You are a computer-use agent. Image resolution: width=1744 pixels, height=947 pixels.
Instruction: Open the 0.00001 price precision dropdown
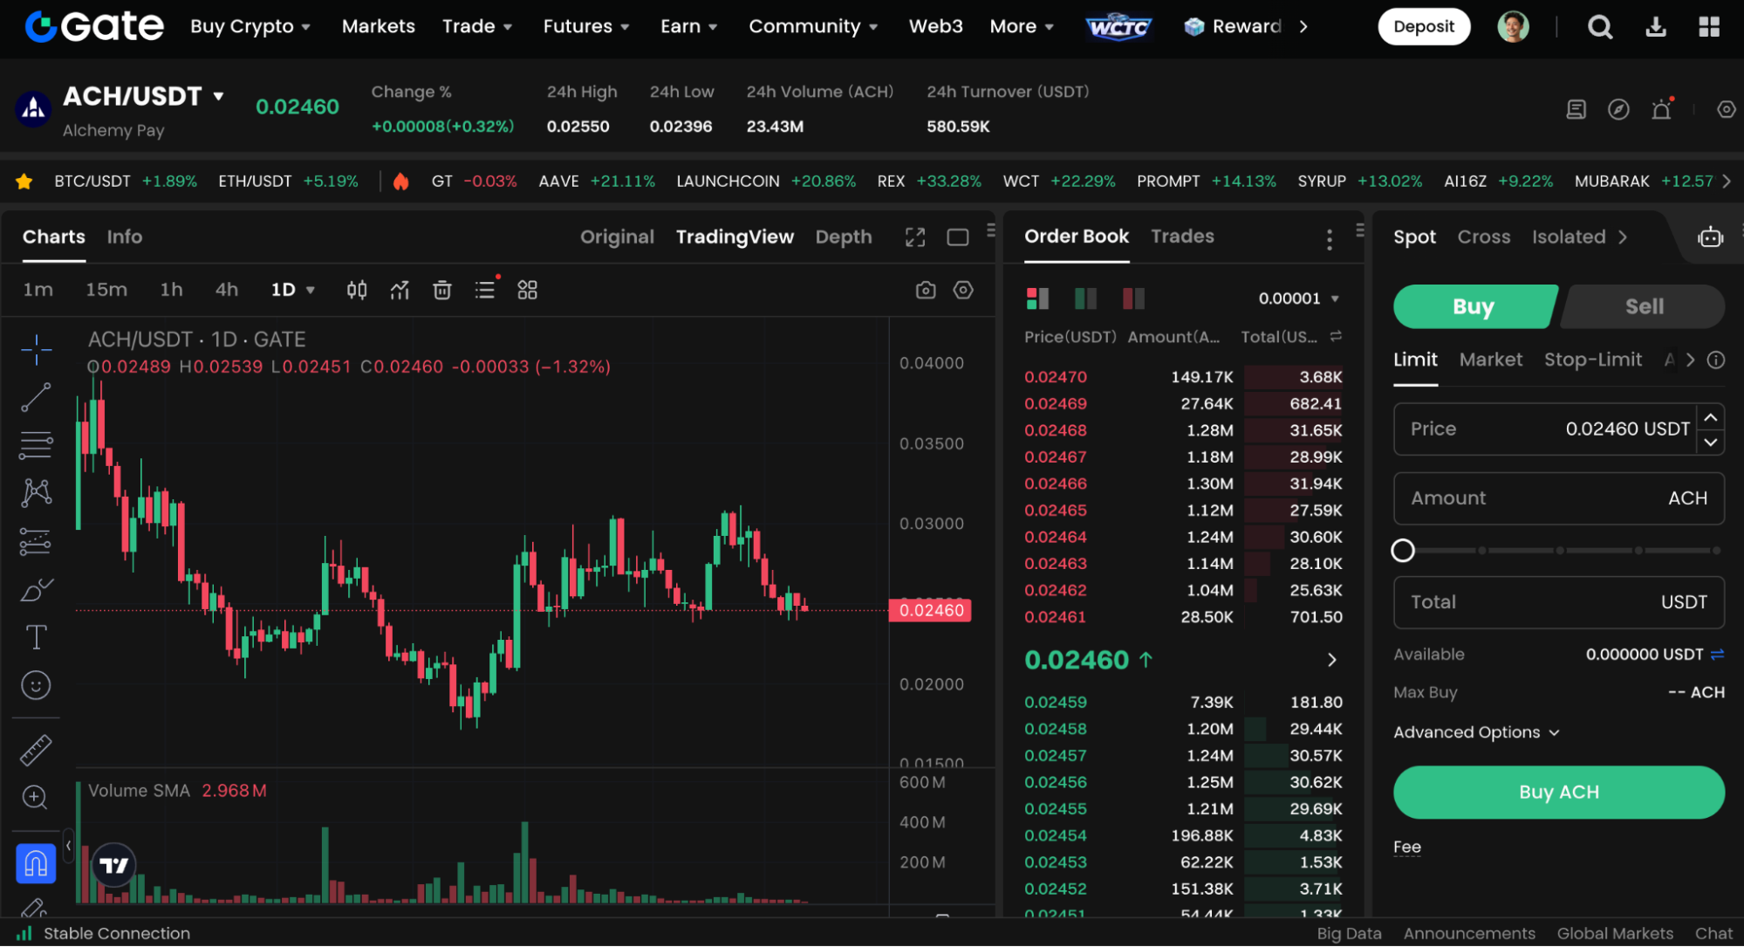click(1298, 299)
